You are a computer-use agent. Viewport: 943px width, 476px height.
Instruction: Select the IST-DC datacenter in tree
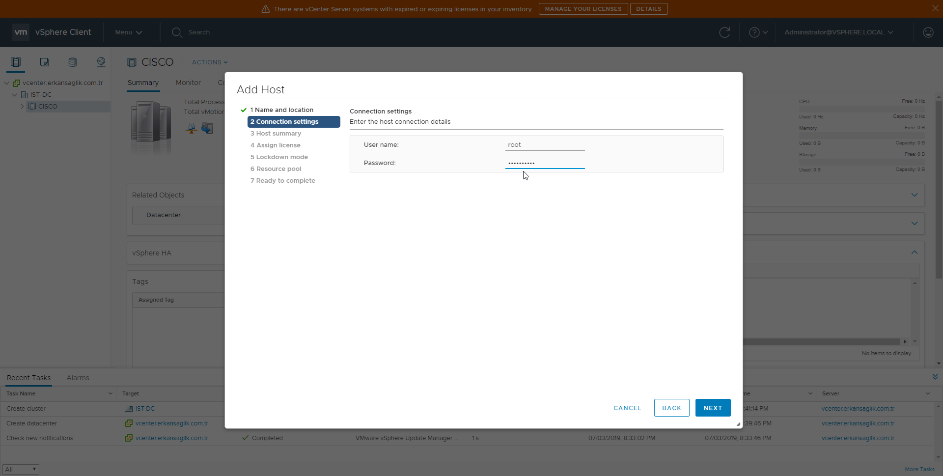pyautogui.click(x=41, y=95)
